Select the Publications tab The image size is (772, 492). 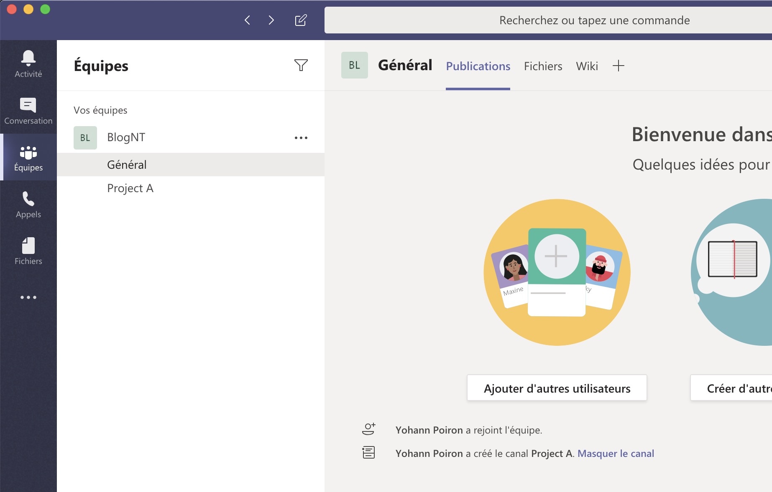coord(478,66)
